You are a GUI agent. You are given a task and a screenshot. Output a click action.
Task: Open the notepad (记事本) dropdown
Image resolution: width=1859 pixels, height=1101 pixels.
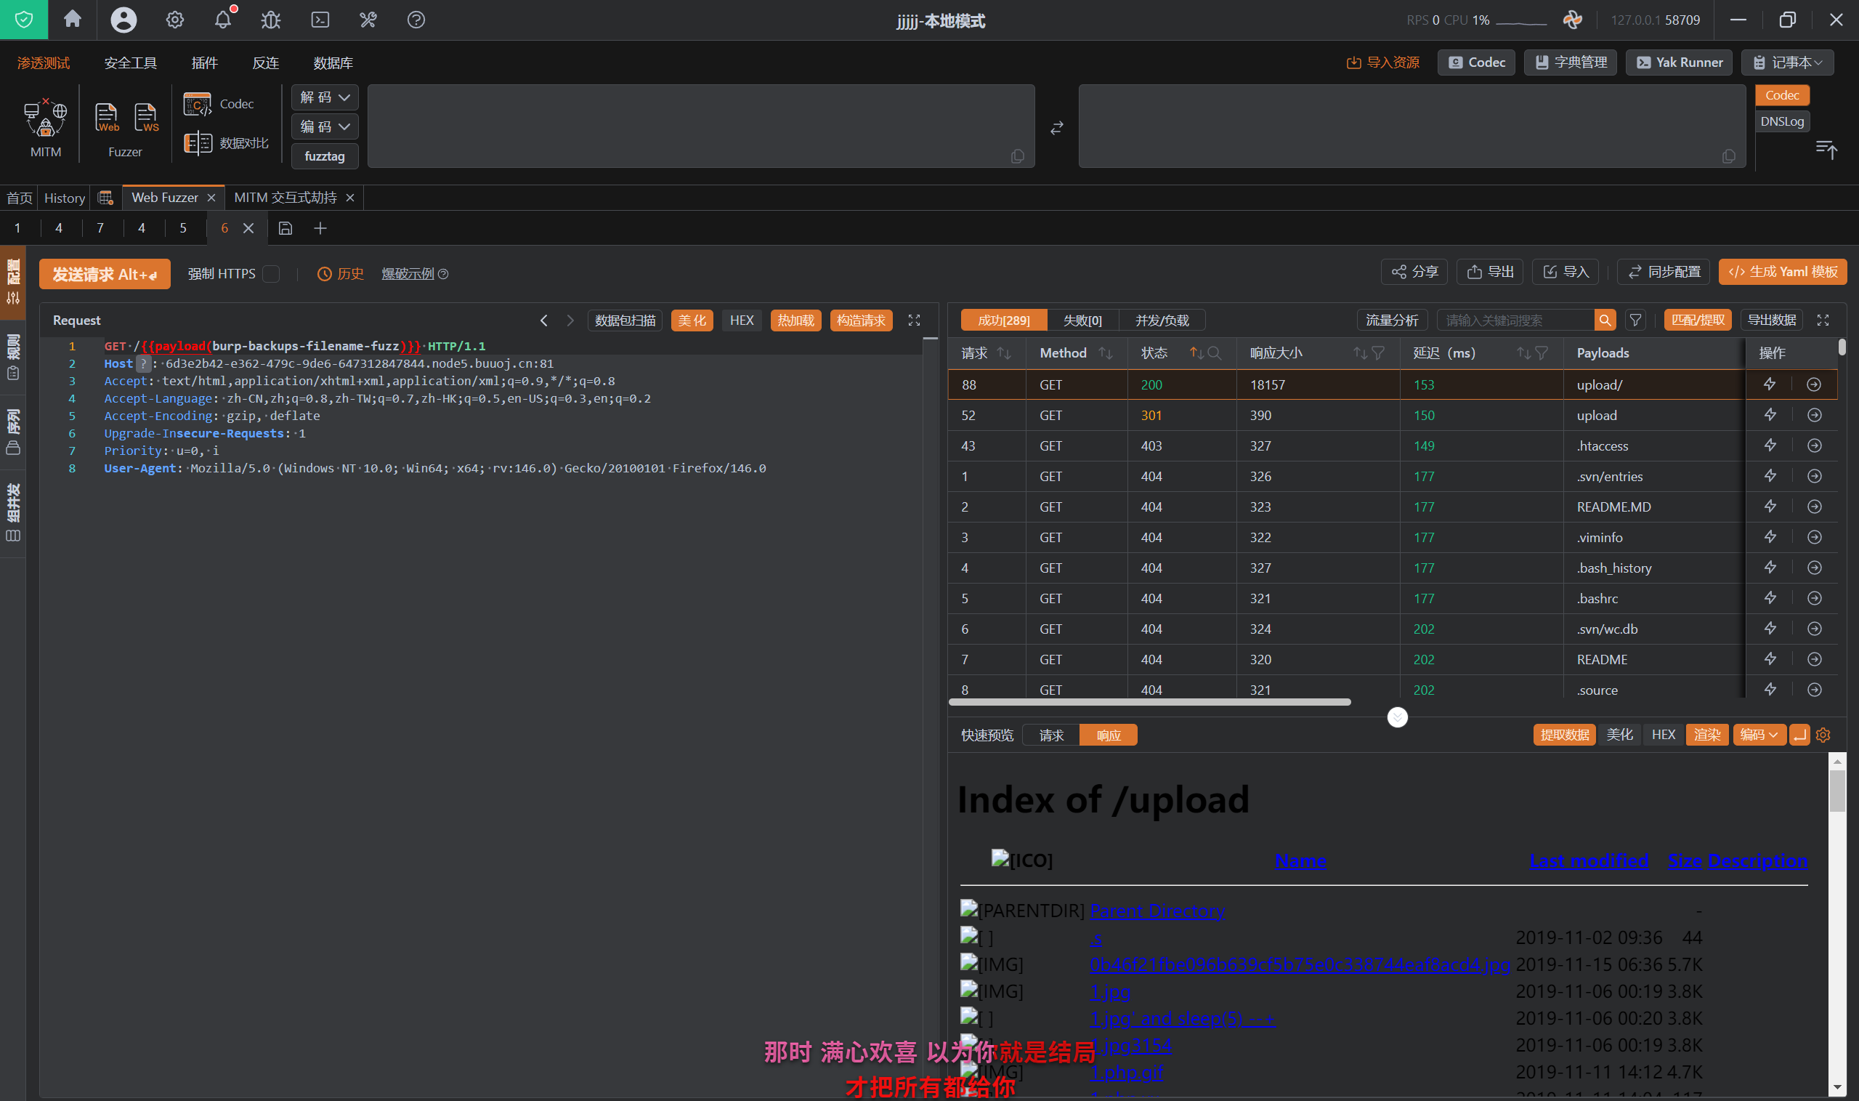pos(1787,62)
